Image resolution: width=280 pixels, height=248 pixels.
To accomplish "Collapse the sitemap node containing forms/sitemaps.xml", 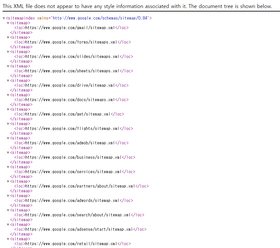I will (8, 37).
